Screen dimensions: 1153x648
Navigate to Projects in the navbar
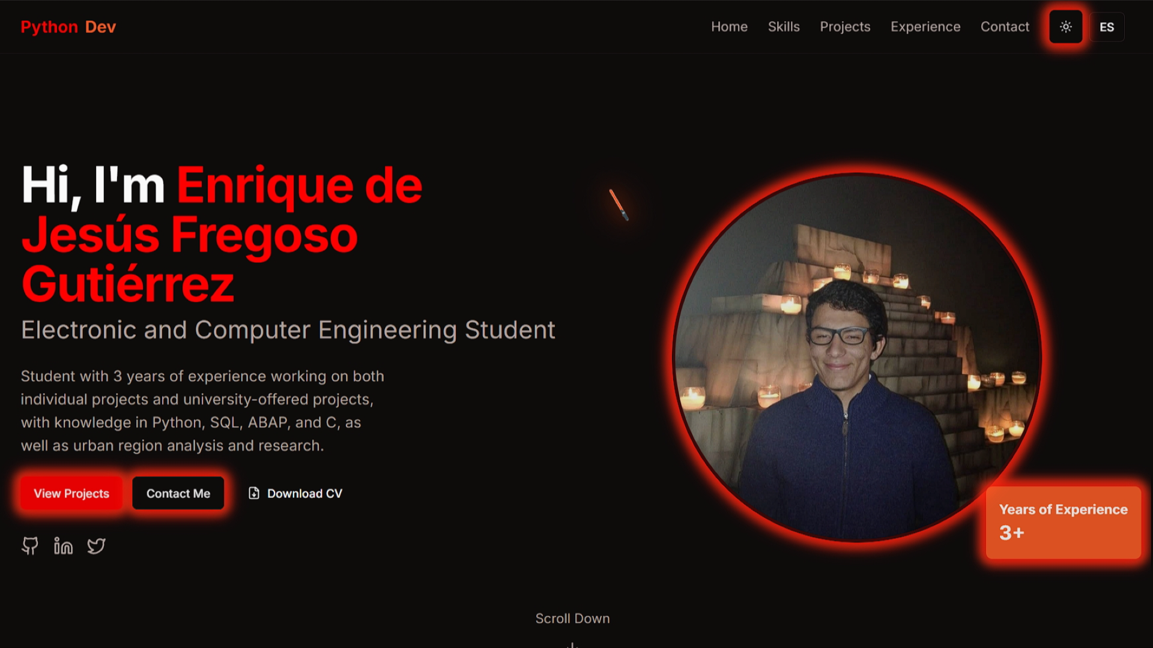point(844,27)
